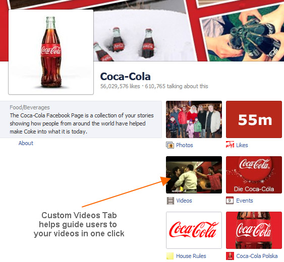
Task: Click the Coca-Cola page name
Action: click(125, 77)
